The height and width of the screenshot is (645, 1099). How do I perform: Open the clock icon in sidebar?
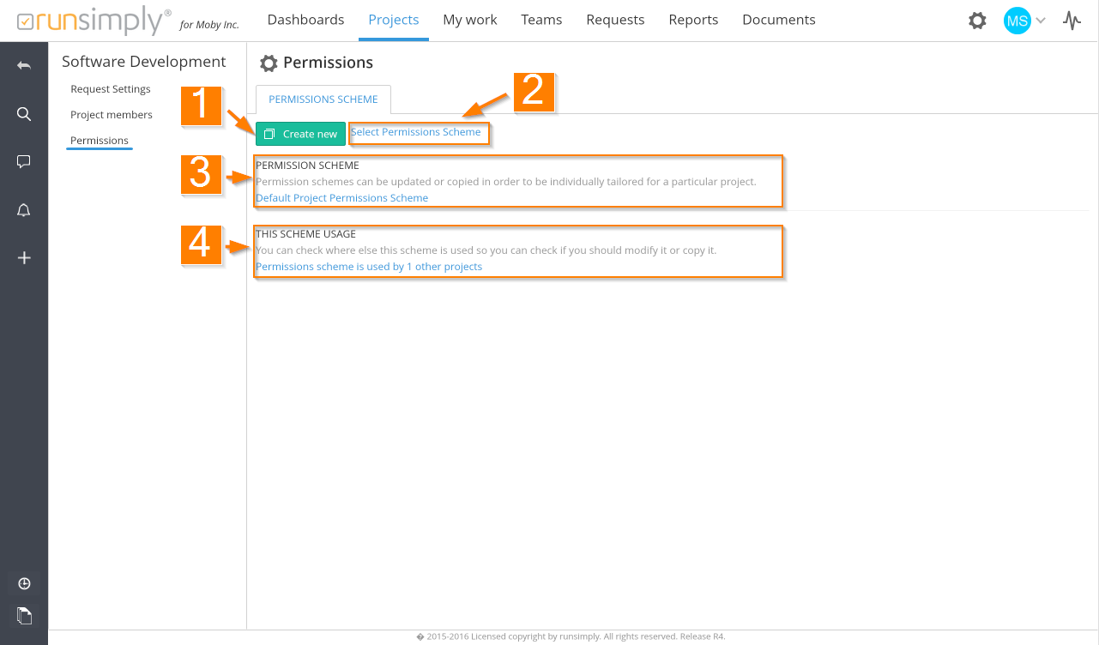[24, 584]
